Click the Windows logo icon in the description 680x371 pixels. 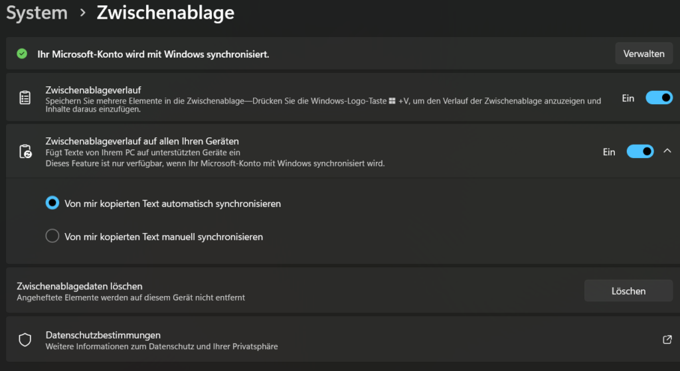[392, 101]
